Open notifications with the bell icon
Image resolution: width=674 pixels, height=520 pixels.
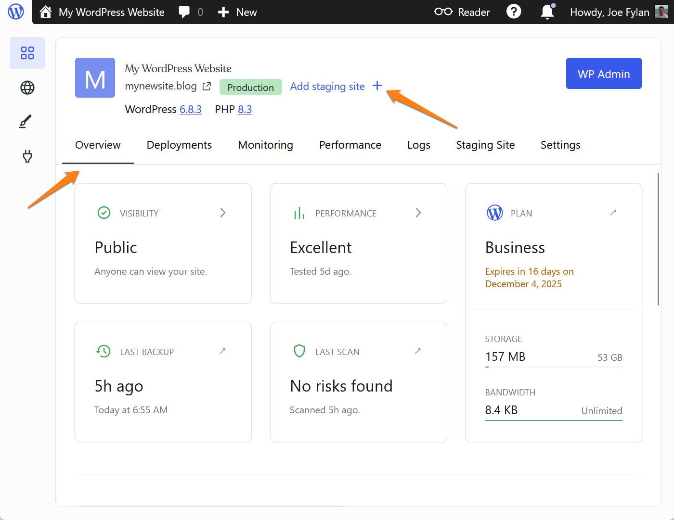pos(547,12)
